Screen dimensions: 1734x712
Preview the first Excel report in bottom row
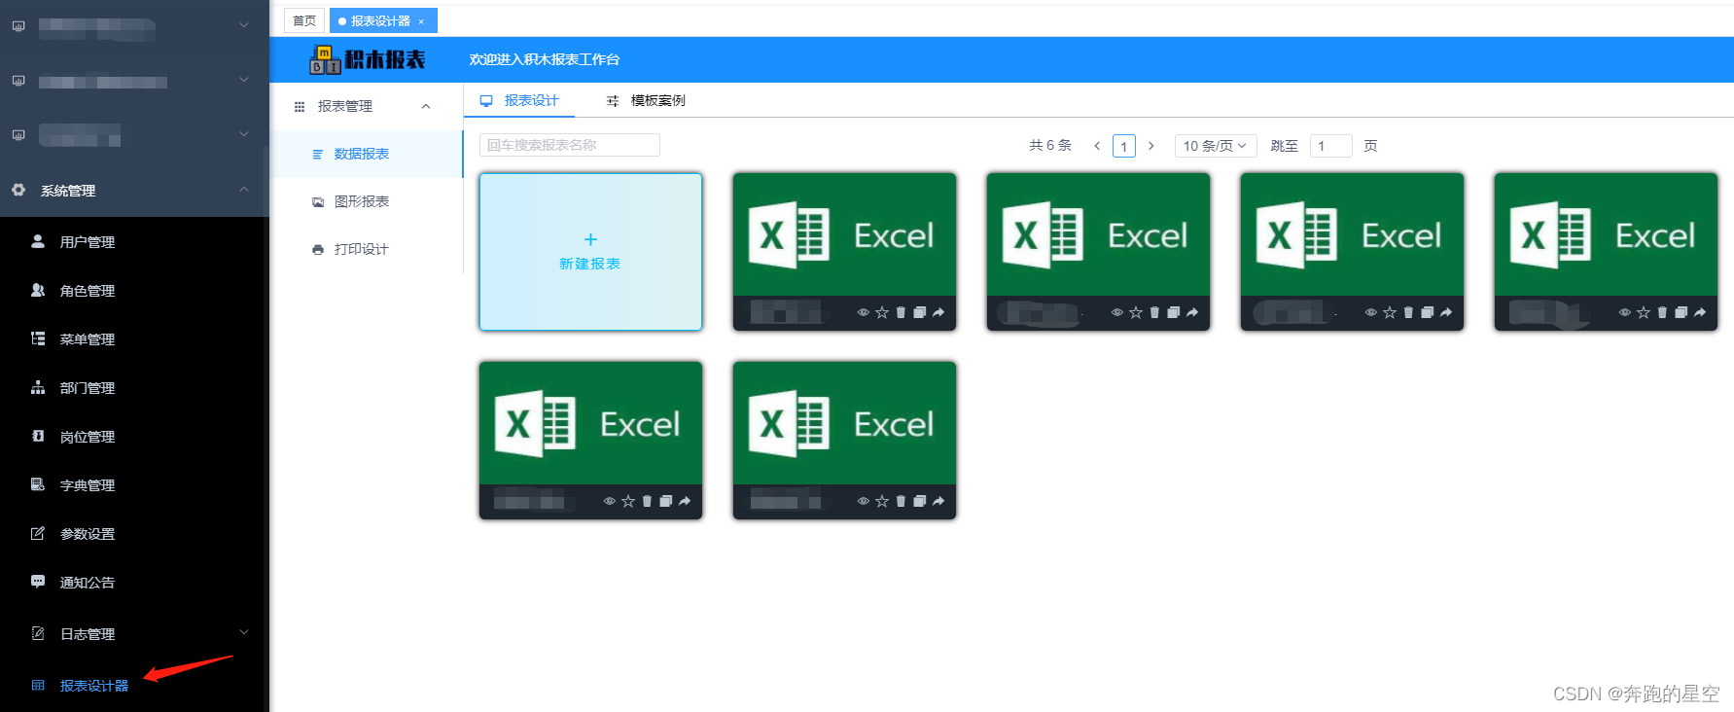point(609,501)
